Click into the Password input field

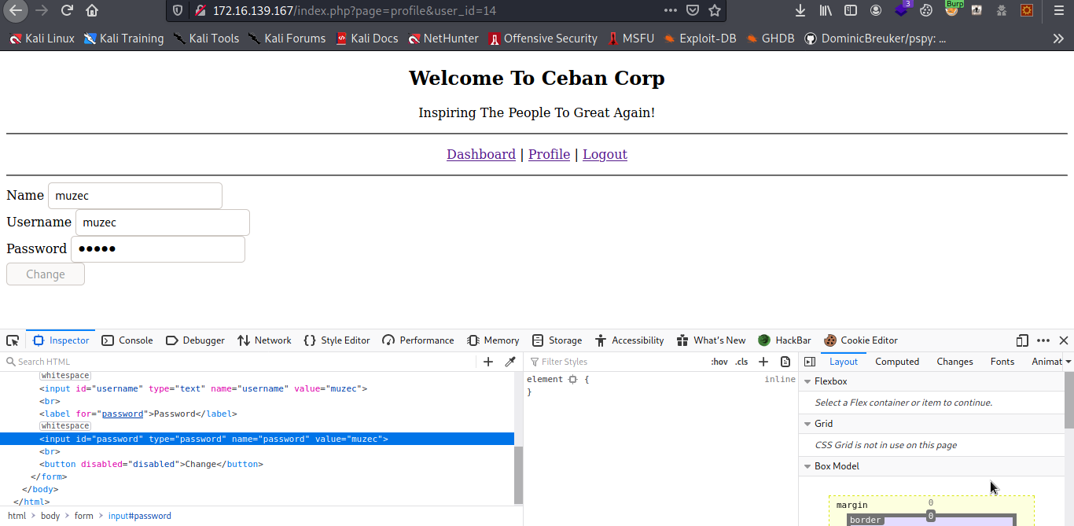click(158, 249)
